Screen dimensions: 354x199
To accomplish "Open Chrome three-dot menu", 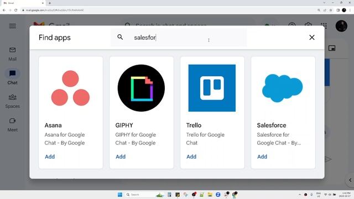I will (350, 10).
